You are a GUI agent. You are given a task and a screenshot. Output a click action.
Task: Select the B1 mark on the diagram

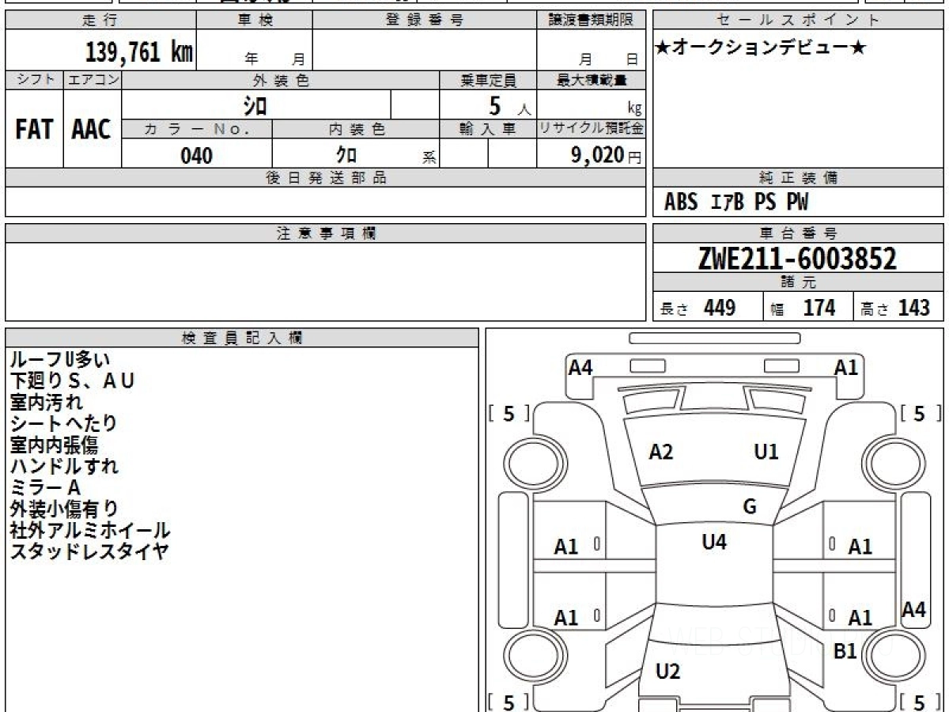coord(845,651)
